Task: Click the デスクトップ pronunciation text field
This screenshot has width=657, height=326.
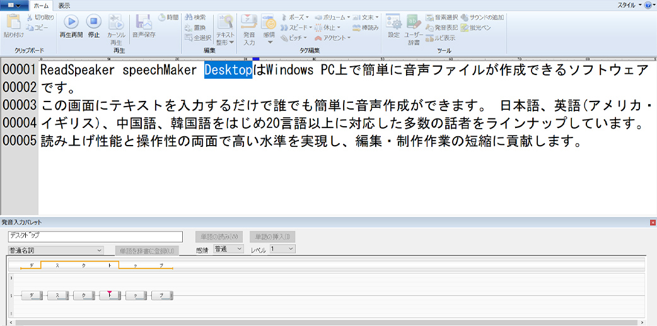Action: 95,236
